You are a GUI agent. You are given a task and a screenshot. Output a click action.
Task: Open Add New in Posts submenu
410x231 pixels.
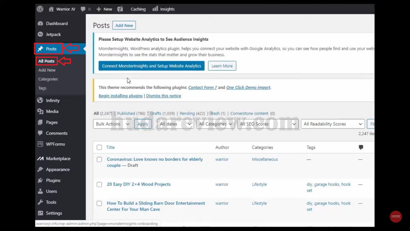47,70
